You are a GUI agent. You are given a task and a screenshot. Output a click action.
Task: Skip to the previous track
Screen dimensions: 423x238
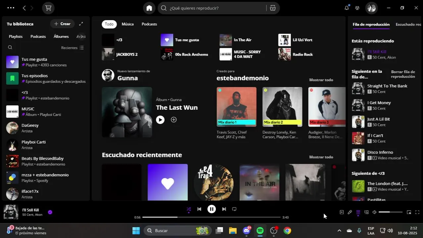click(199, 209)
